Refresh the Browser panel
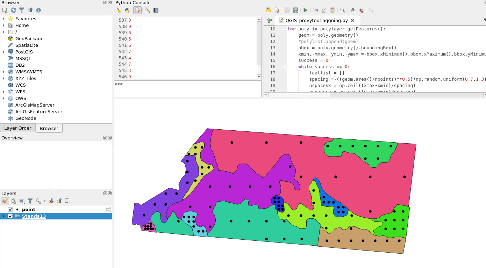Screen dimensions: 486x268 click(13, 10)
